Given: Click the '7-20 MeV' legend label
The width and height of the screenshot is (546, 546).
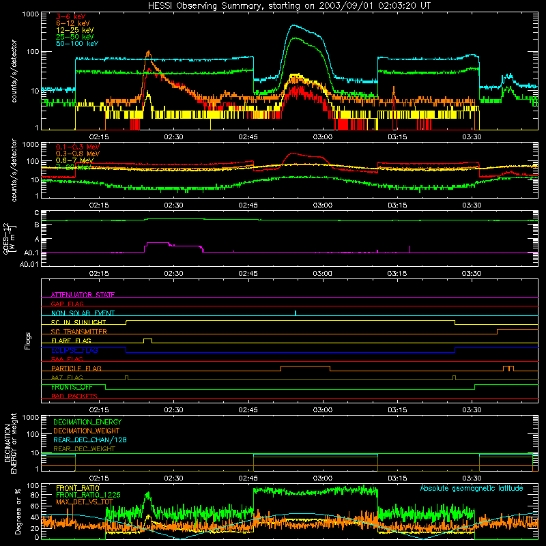Looking at the screenshot, I should tap(74, 167).
